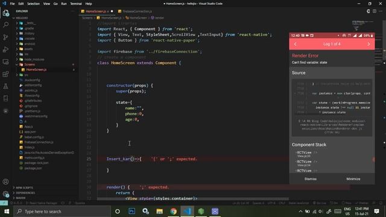The width and height of the screenshot is (386, 217).
Task: Open the File menu
Action: [12, 4]
